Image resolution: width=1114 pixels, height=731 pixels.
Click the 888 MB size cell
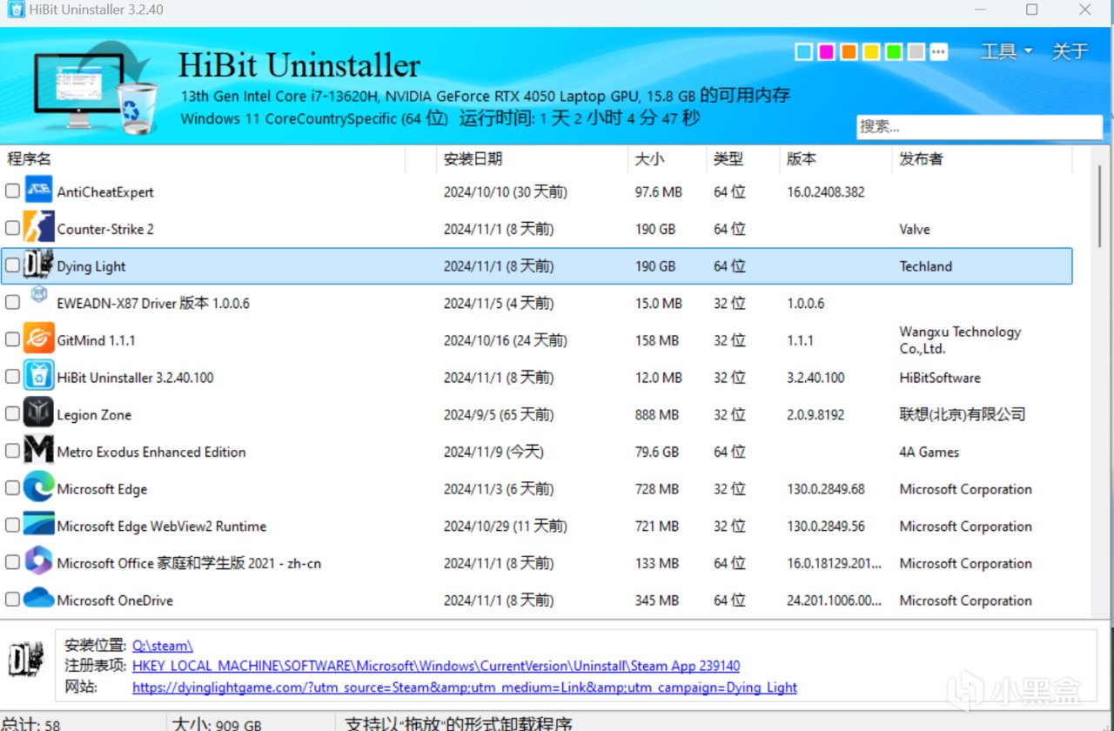(x=657, y=414)
